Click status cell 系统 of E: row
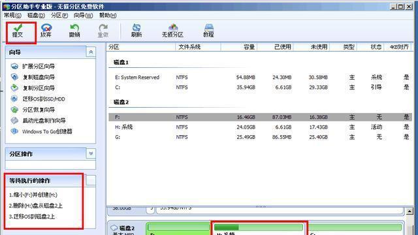The width and height of the screenshot is (418, 235). (376, 77)
